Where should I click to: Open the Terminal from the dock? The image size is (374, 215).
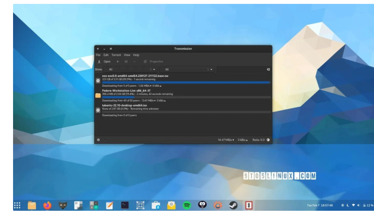(x=125, y=205)
